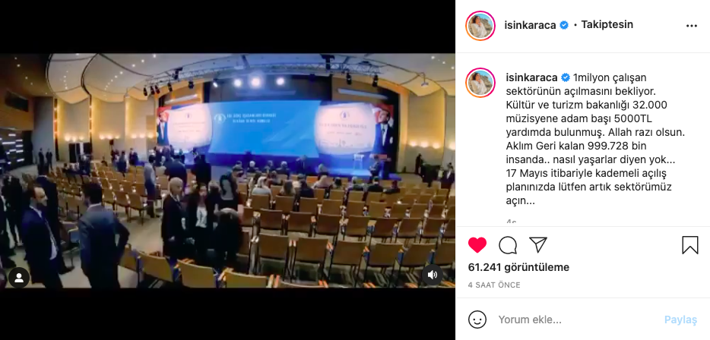Open comments with the speech bubble icon
This screenshot has width=710, height=340.
[508, 245]
